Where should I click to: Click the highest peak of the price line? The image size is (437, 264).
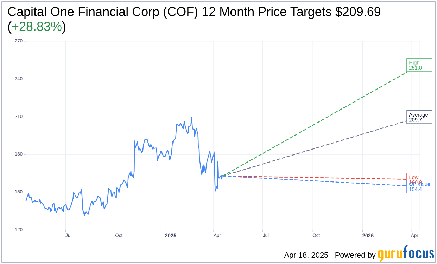pyautogui.click(x=191, y=117)
